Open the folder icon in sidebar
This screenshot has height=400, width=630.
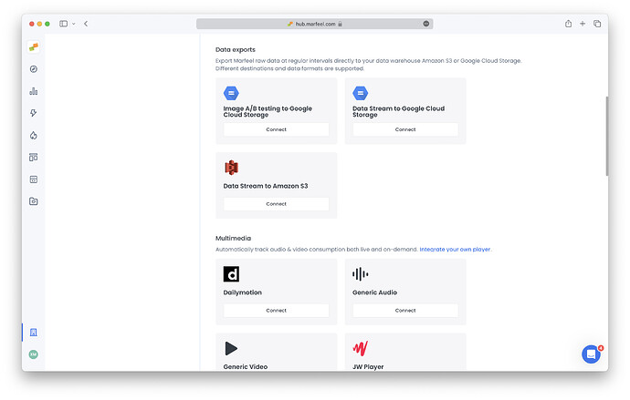34,201
